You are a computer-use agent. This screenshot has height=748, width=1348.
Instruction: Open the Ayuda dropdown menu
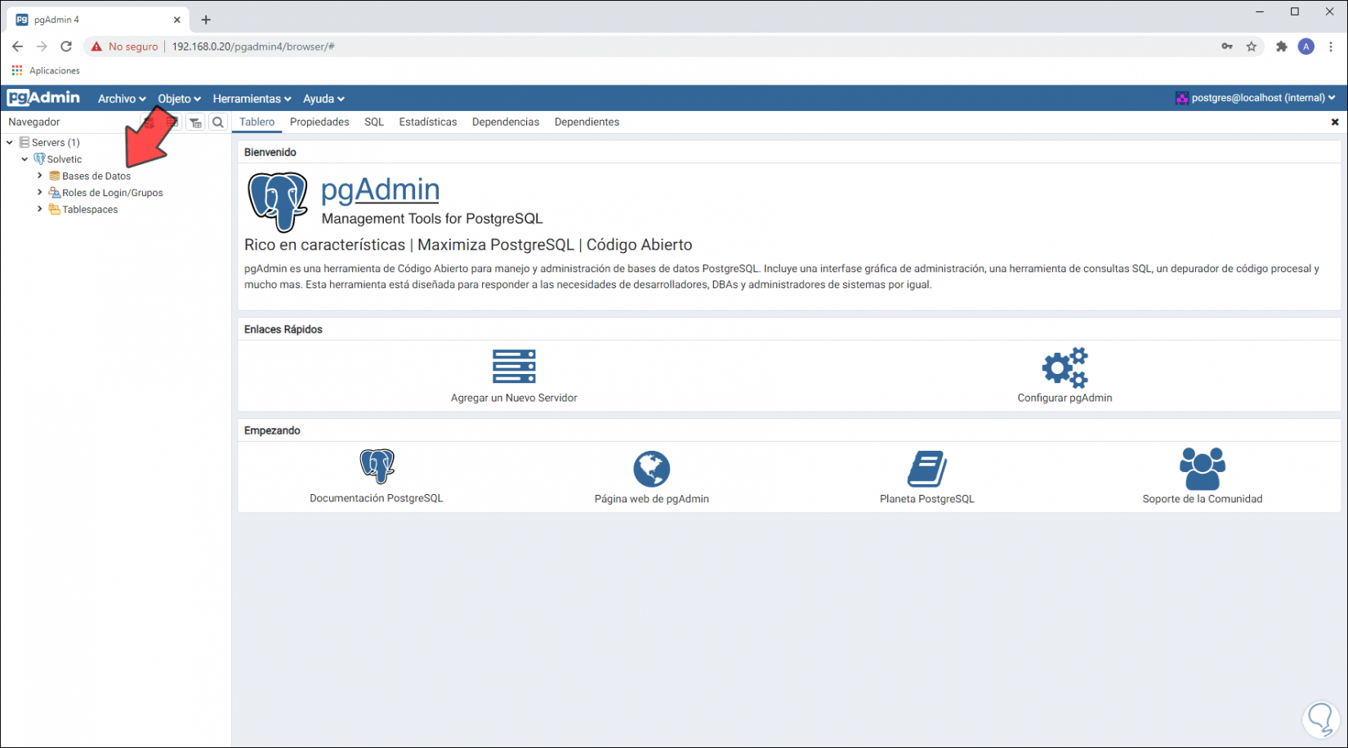[324, 99]
